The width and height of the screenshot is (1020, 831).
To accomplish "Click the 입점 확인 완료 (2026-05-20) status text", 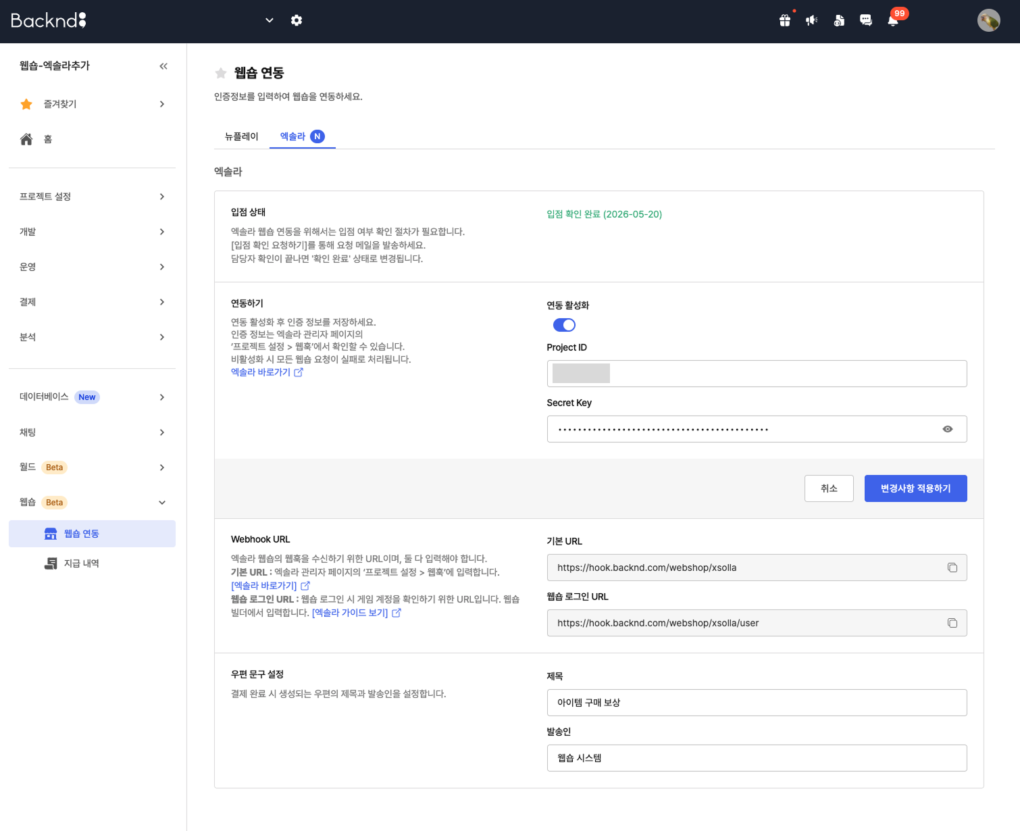I will click(x=605, y=214).
